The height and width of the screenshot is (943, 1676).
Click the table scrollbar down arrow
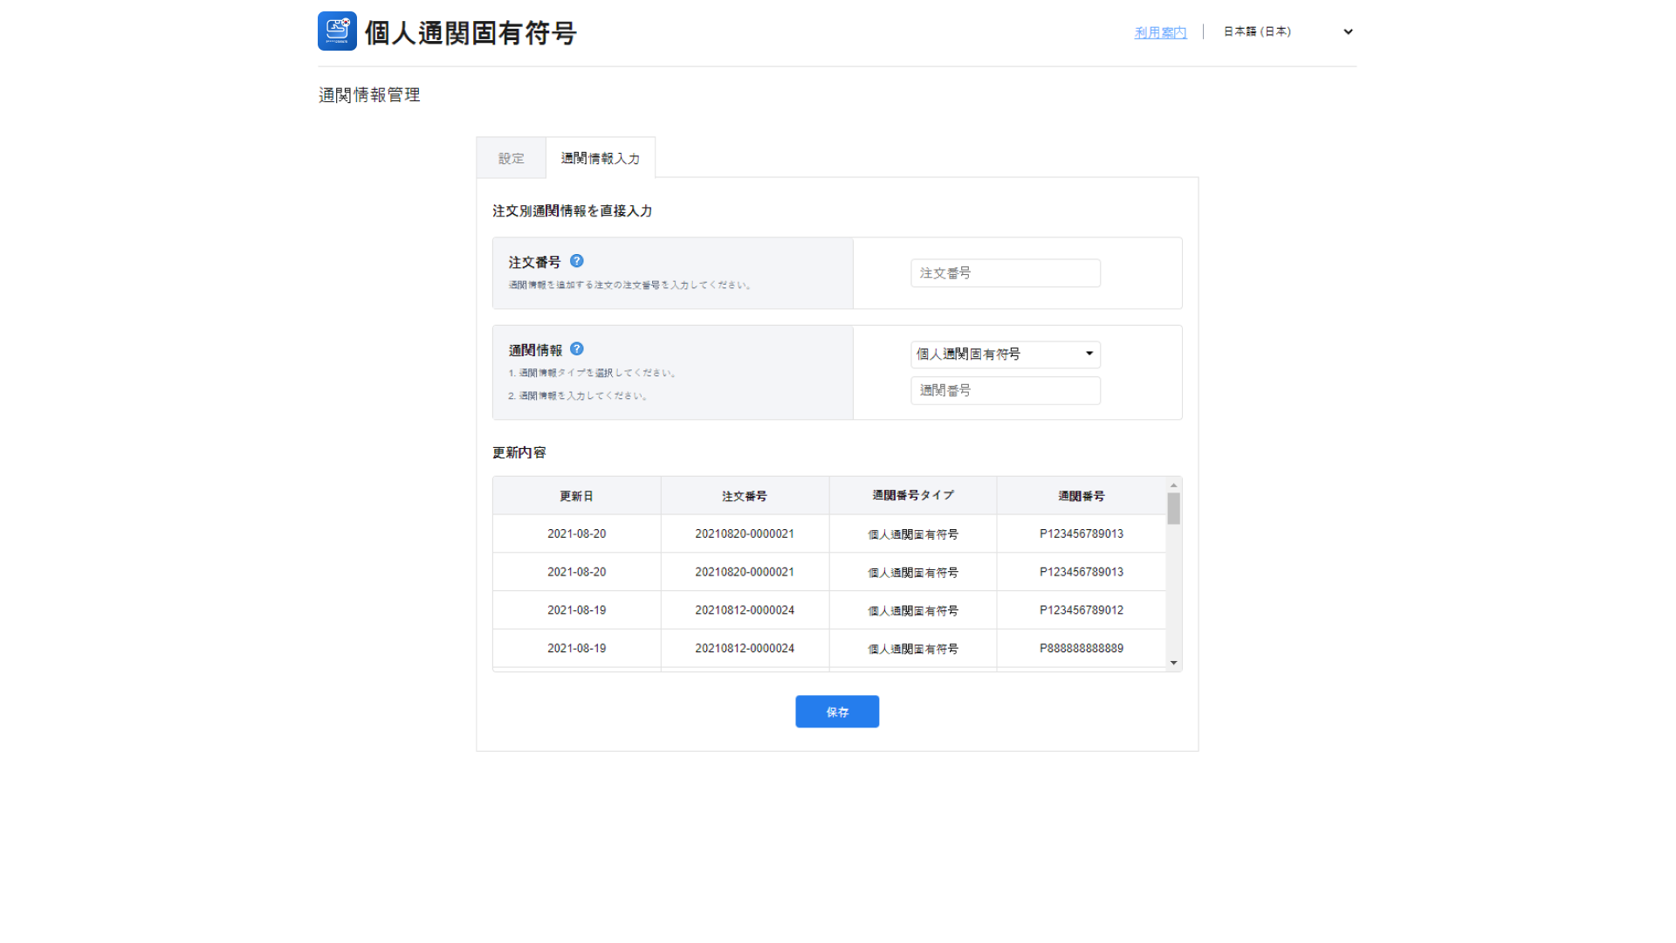[x=1173, y=663]
